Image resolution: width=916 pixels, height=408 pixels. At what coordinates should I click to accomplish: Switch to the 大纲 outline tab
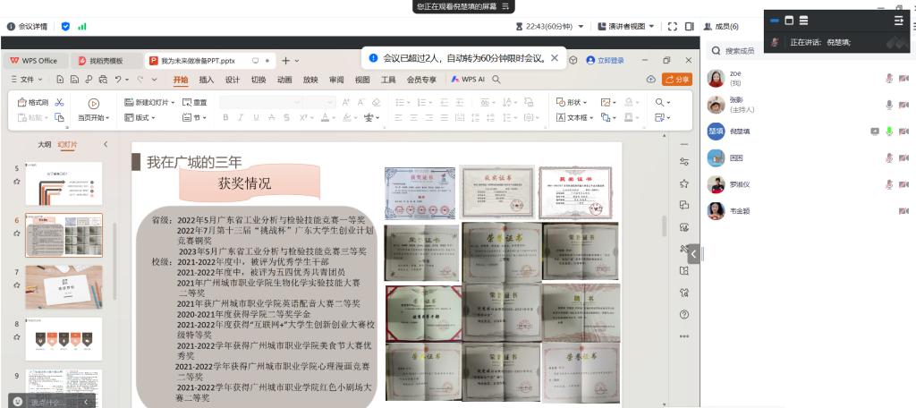(x=45, y=144)
